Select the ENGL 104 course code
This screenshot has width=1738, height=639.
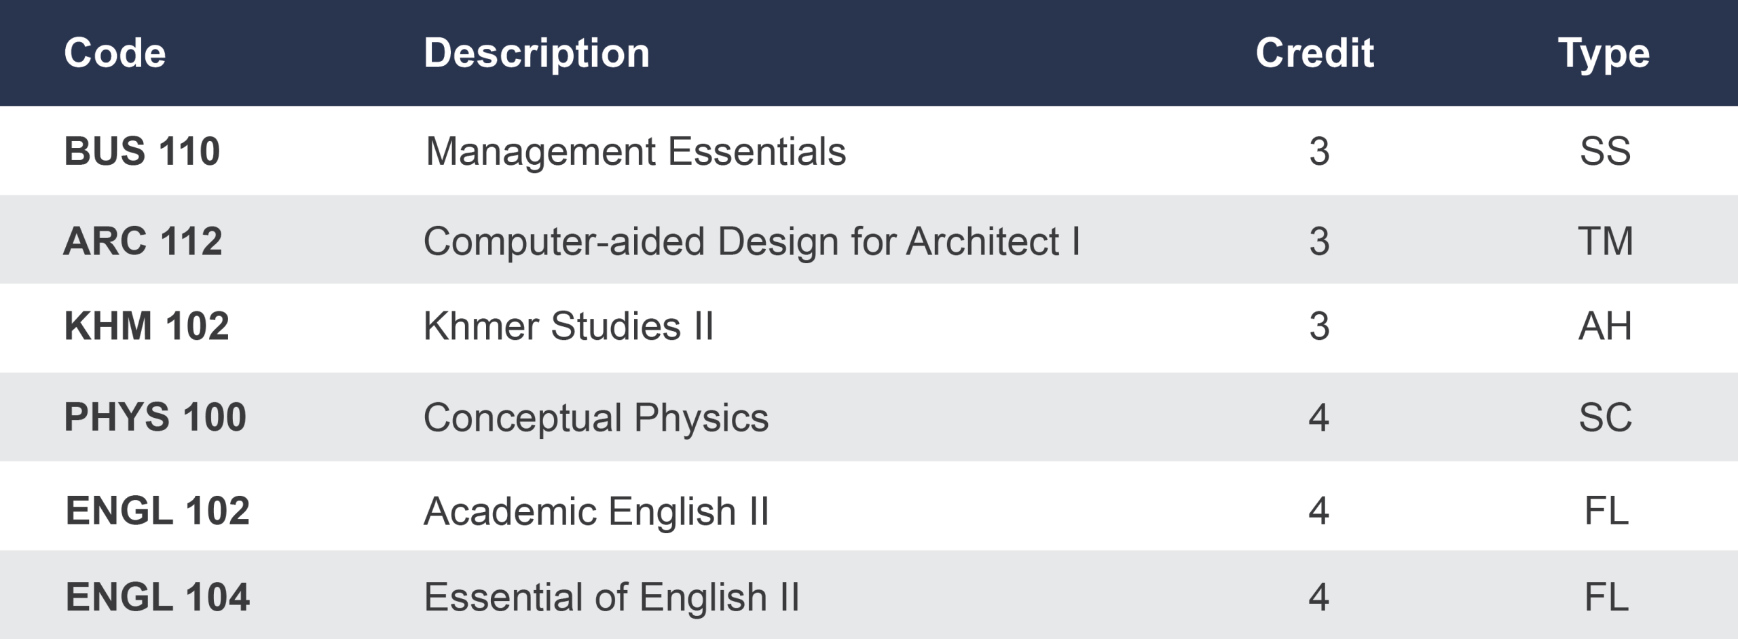158,597
